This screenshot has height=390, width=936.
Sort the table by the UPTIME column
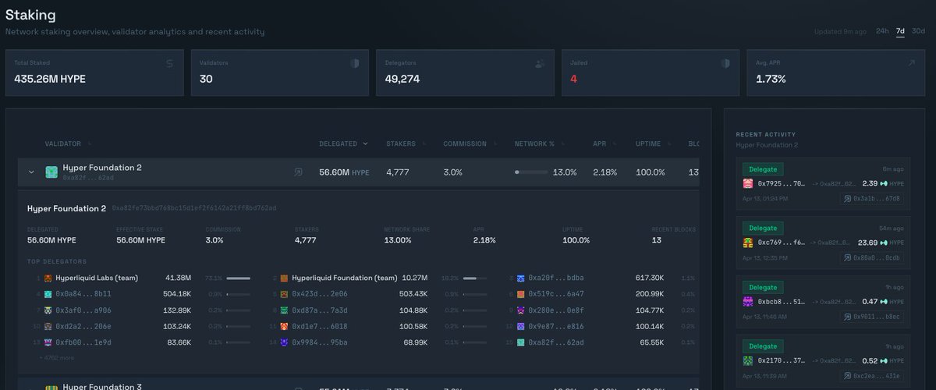click(x=652, y=144)
